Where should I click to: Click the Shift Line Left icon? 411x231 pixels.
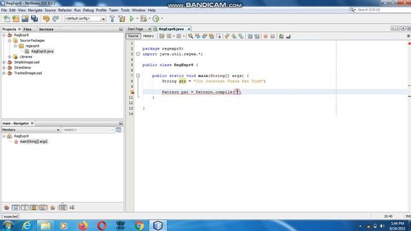[250, 37]
